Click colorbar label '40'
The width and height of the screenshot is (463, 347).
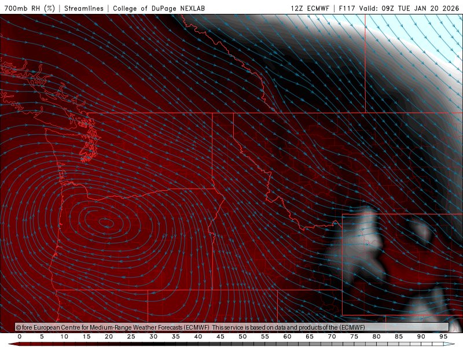[x=198, y=337]
